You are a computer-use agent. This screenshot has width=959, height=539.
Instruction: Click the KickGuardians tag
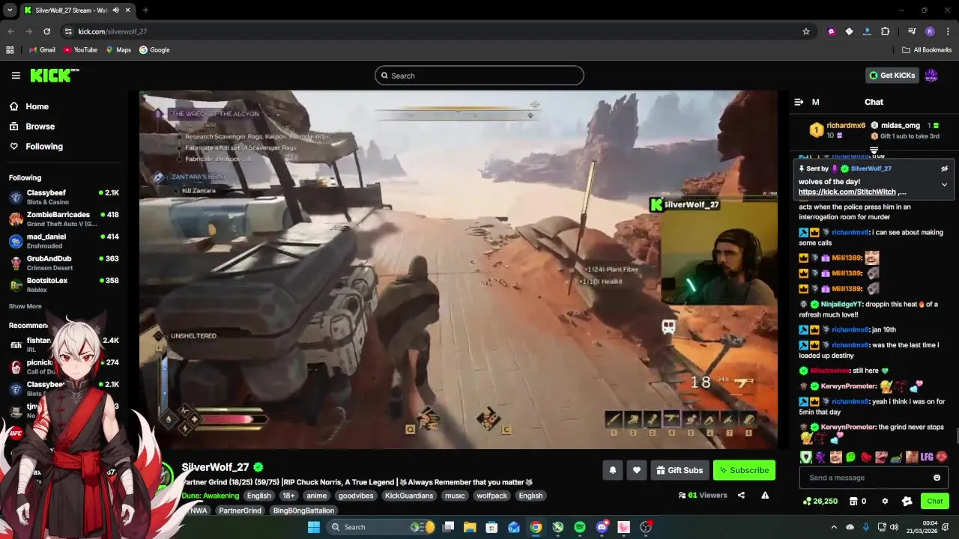pos(409,496)
